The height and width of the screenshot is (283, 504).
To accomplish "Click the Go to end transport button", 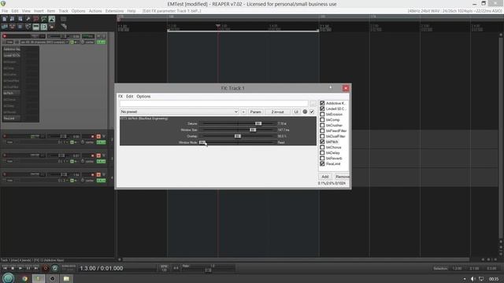I will click(x=36, y=268).
